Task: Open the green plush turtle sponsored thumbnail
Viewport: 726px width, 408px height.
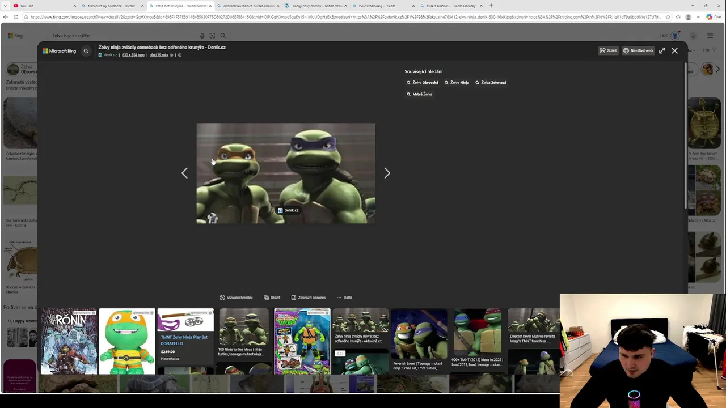Action: [x=127, y=341]
